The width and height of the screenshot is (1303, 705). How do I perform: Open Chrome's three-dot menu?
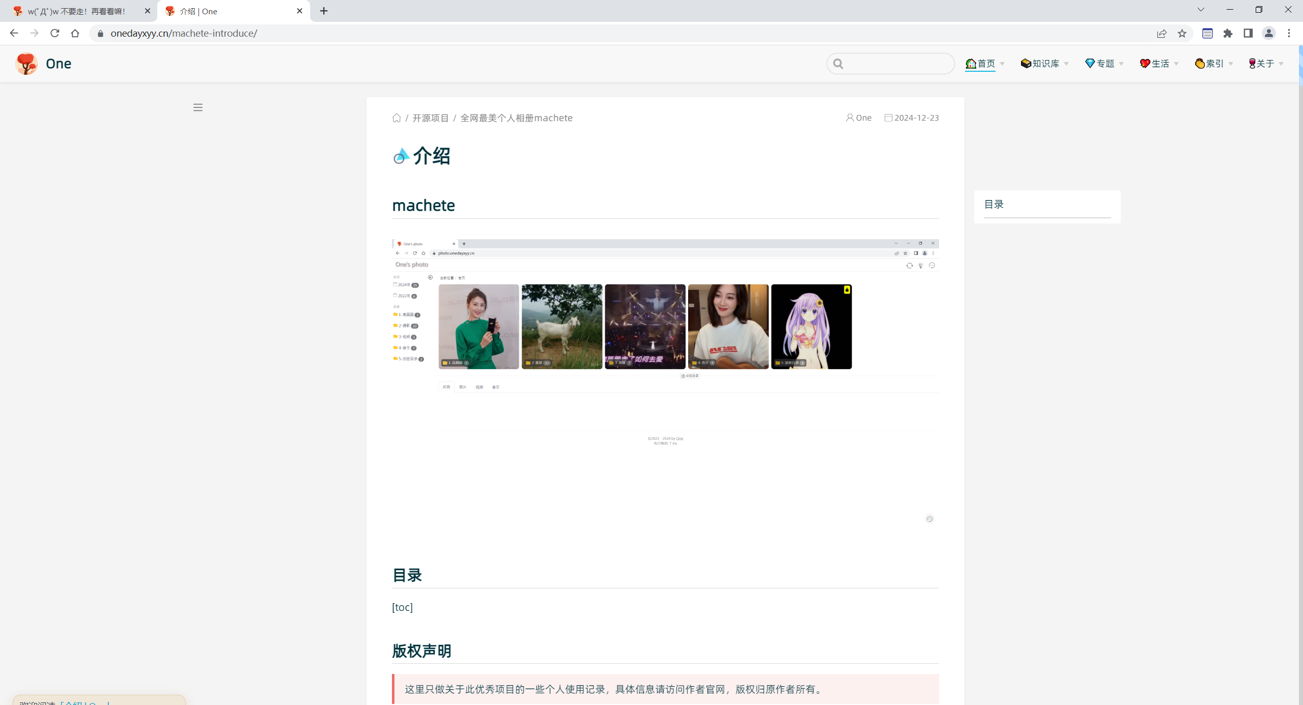pyautogui.click(x=1289, y=33)
